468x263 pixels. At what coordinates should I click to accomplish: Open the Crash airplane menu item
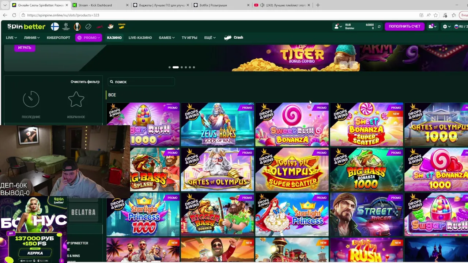[x=234, y=38]
